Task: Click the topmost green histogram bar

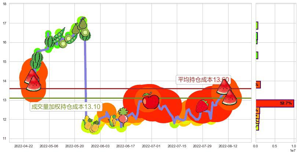Action: 257,25
